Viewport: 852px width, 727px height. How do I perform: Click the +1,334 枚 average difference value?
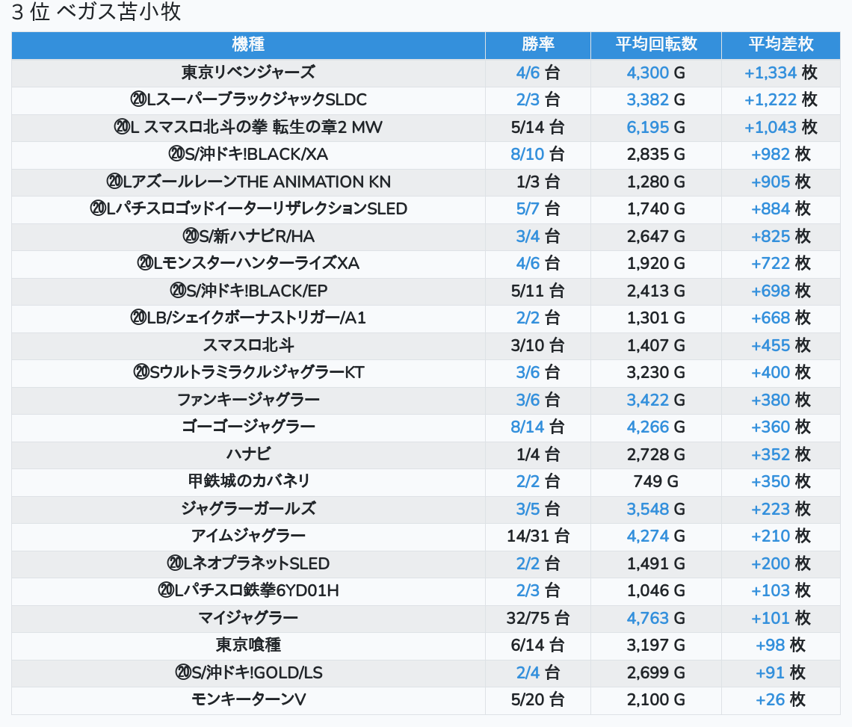780,72
